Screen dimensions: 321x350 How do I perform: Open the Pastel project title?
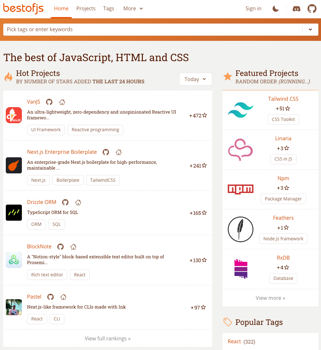point(34,297)
